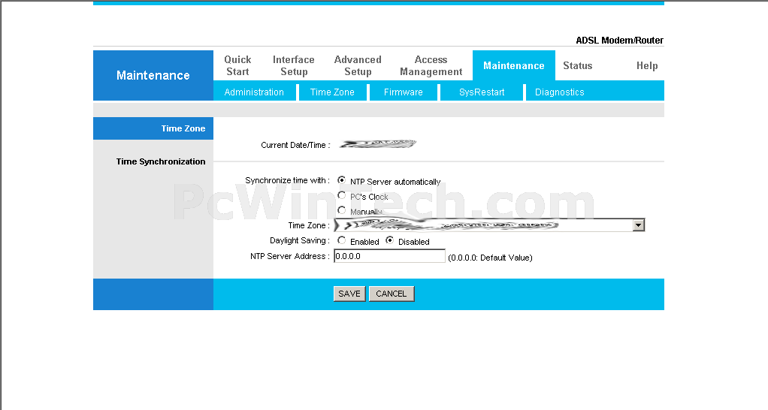The width and height of the screenshot is (768, 410).
Task: Select PC's Clock radio button
Action: [x=342, y=195]
